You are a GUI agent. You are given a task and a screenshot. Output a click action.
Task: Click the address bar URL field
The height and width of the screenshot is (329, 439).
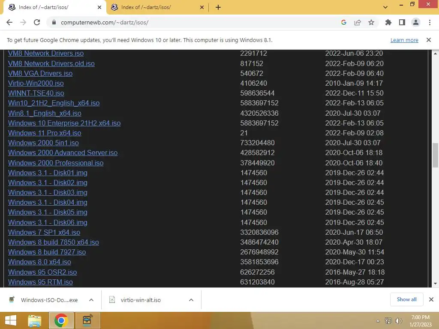[x=193, y=22]
